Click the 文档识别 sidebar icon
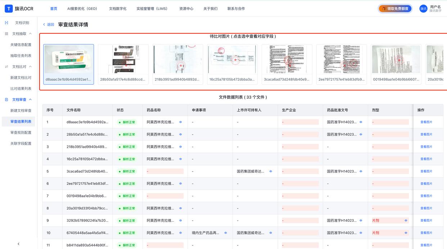 (x=6, y=23)
